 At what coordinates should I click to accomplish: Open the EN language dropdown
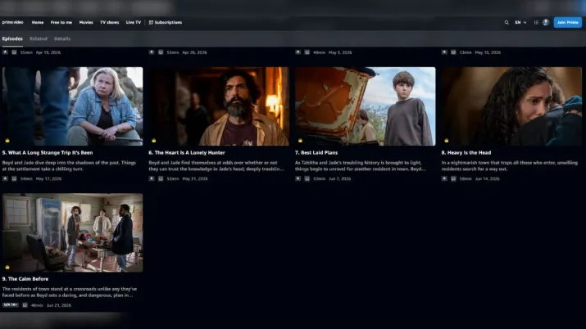(x=520, y=22)
